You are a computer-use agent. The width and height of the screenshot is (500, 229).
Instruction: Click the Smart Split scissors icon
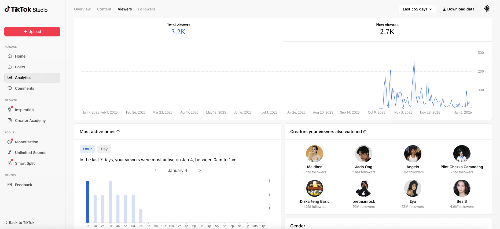[10, 163]
